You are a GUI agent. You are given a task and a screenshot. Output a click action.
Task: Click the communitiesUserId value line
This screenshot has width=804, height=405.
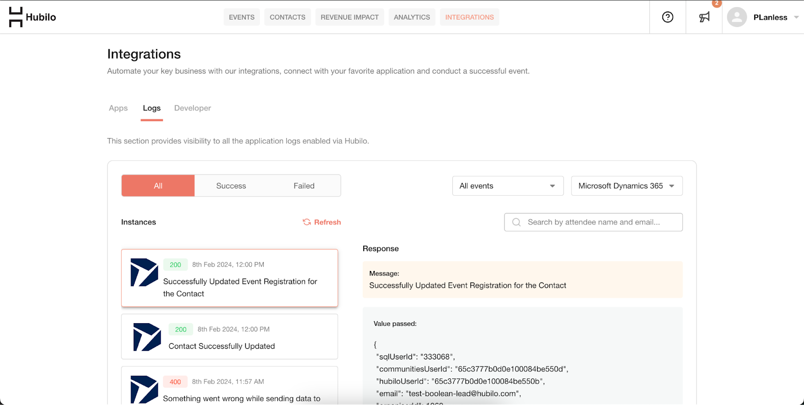coord(472,369)
